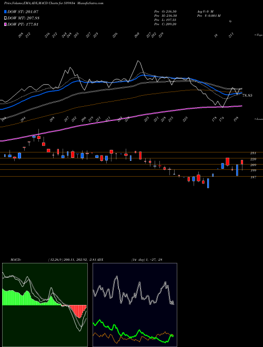Screen dimensions: 263x347
Task: Click the 'Pre O: 216.30' value
Action: [165, 11]
